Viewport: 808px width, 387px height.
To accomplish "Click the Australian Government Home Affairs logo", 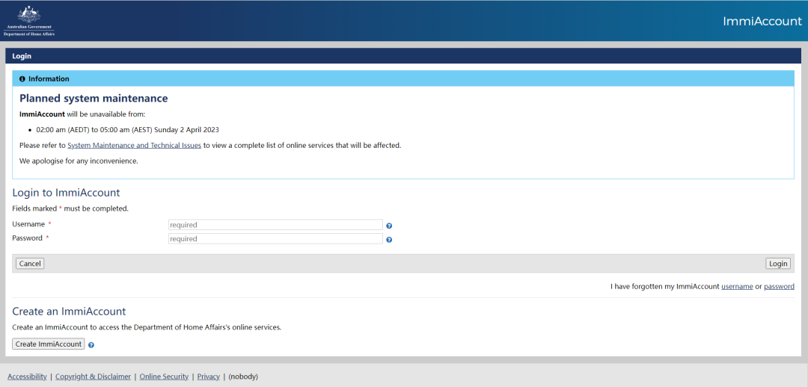I will 29,21.
